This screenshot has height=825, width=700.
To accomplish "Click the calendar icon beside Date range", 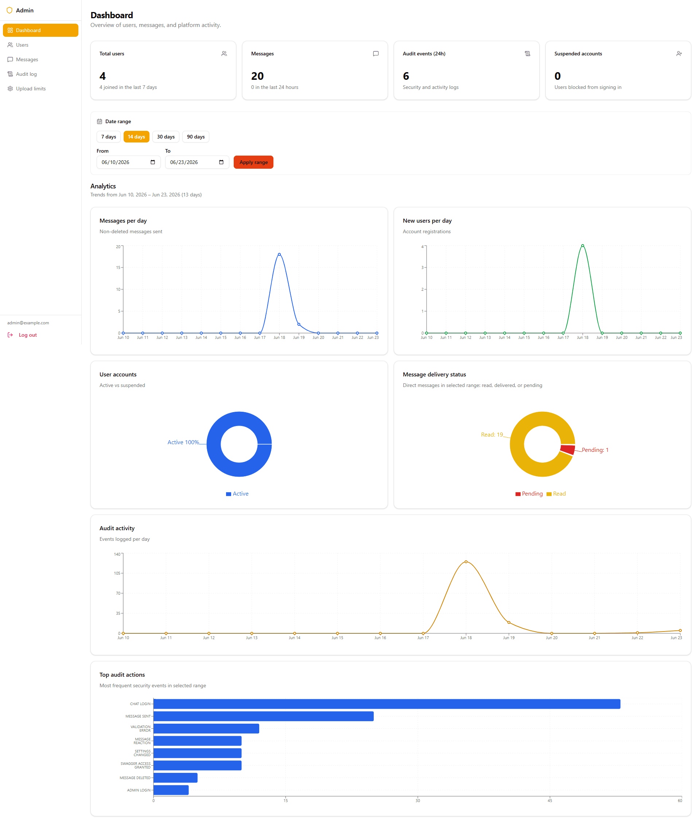I will [100, 121].
